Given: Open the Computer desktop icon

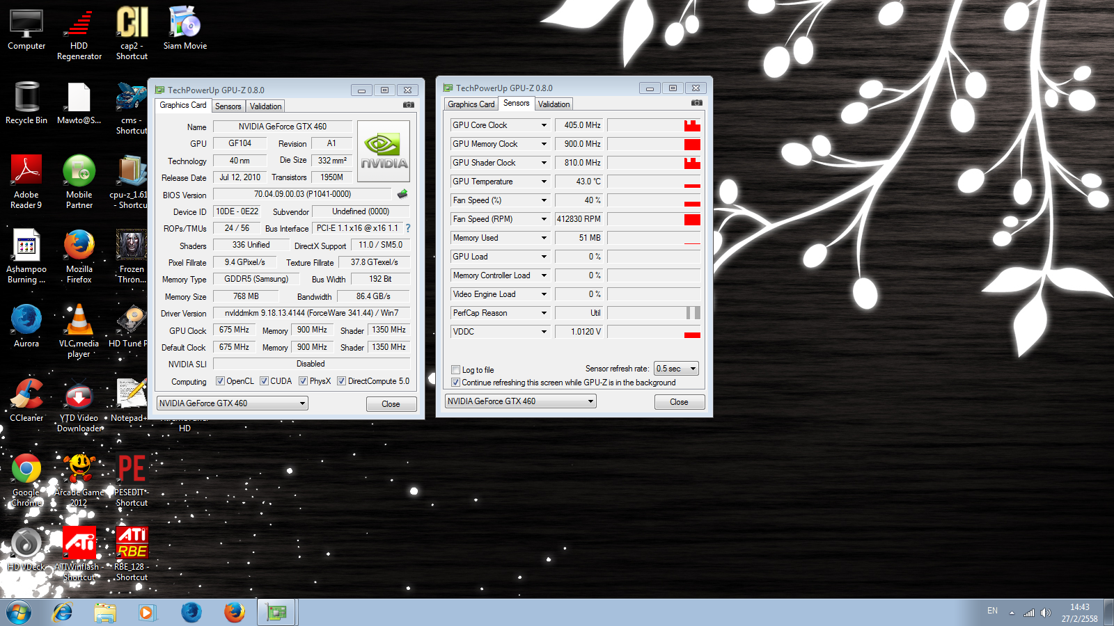Looking at the screenshot, I should (26, 30).
